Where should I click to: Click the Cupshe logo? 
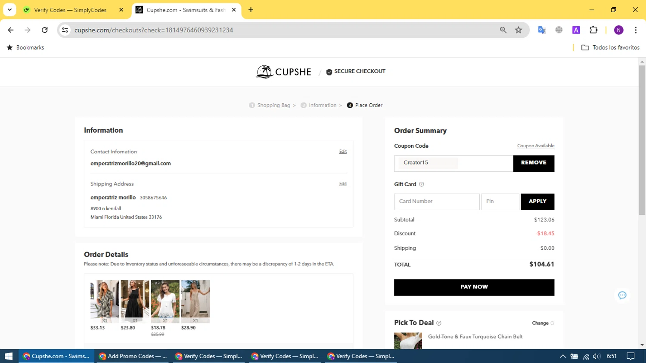click(283, 71)
